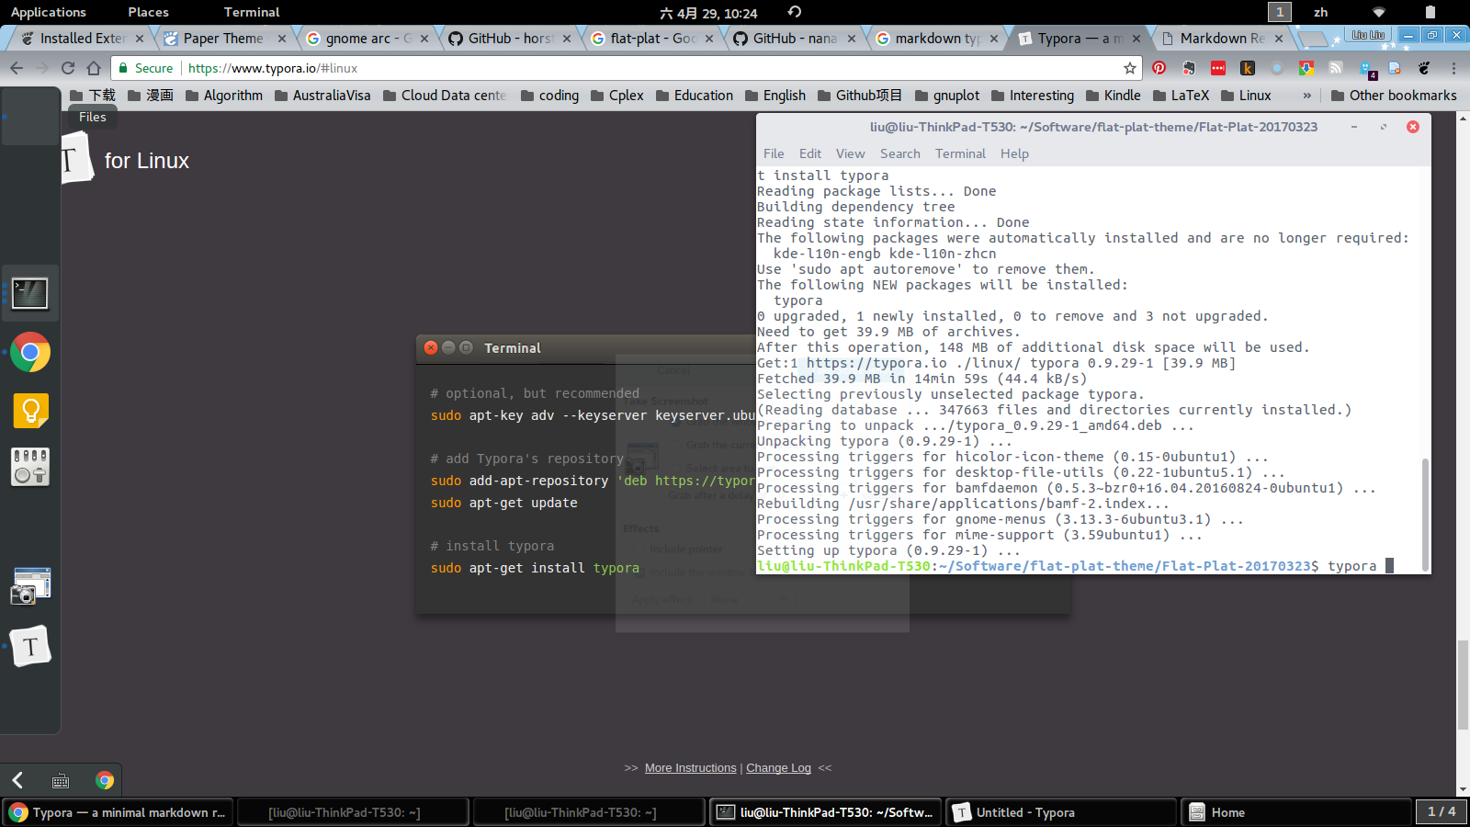Open the GNOME shell extension icon
Screen dimensions: 1470x827
(1424, 68)
